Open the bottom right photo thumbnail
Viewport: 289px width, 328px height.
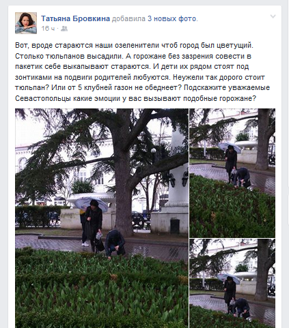232,284
